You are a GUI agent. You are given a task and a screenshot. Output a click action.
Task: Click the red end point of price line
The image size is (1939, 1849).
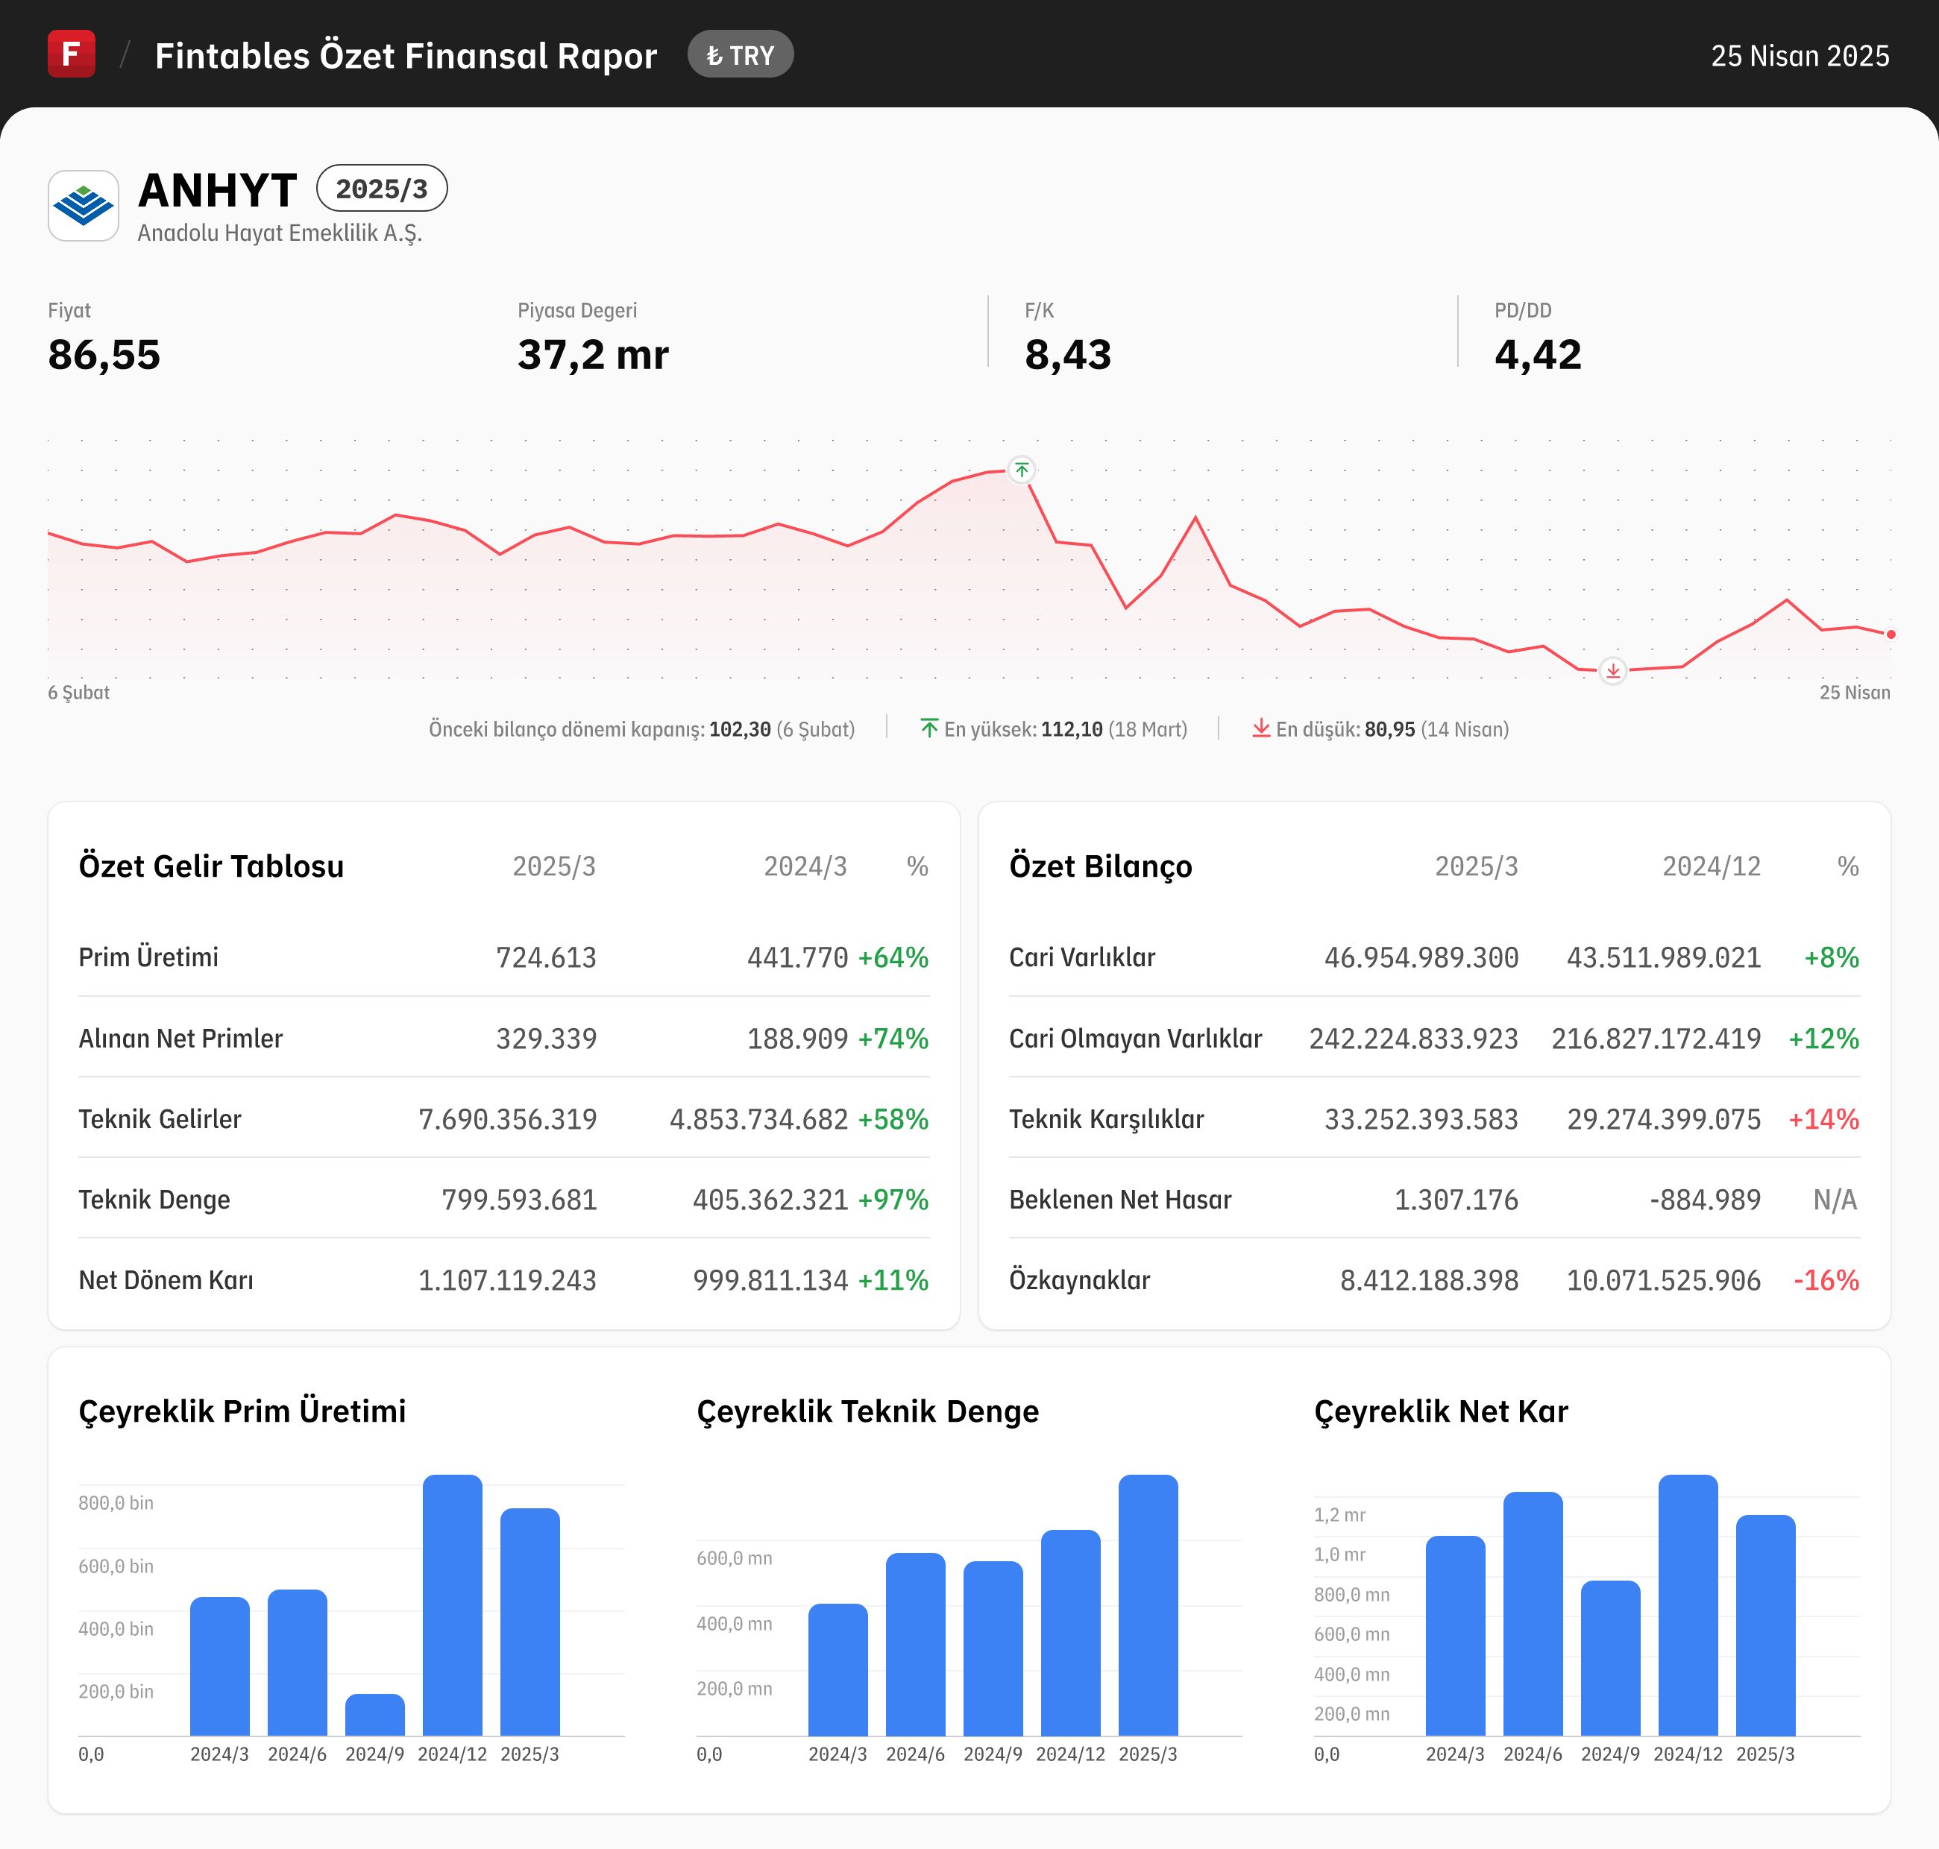[1891, 634]
